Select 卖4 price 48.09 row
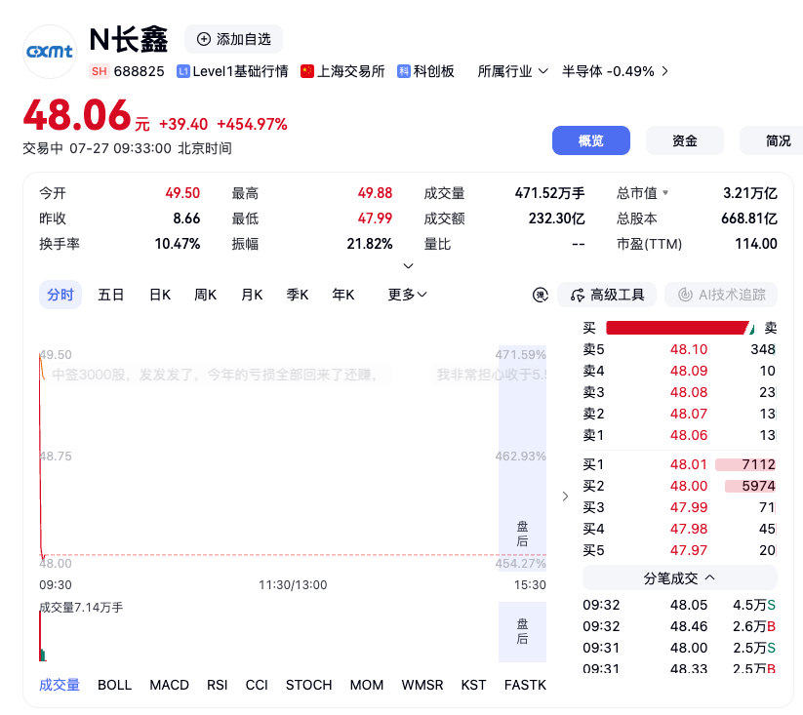This screenshot has height=715, width=803. 680,371
